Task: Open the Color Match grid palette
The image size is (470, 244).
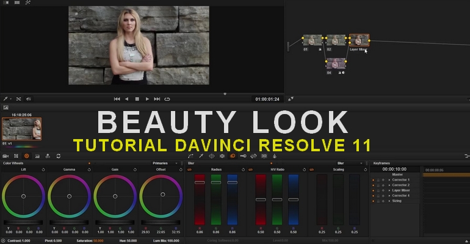Action: 16,156
